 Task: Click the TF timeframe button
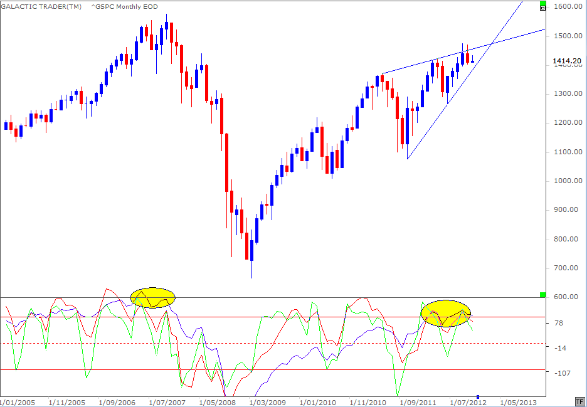coord(581,401)
